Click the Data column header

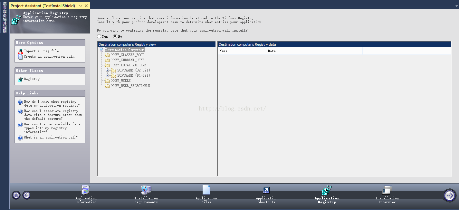pyautogui.click(x=314, y=51)
